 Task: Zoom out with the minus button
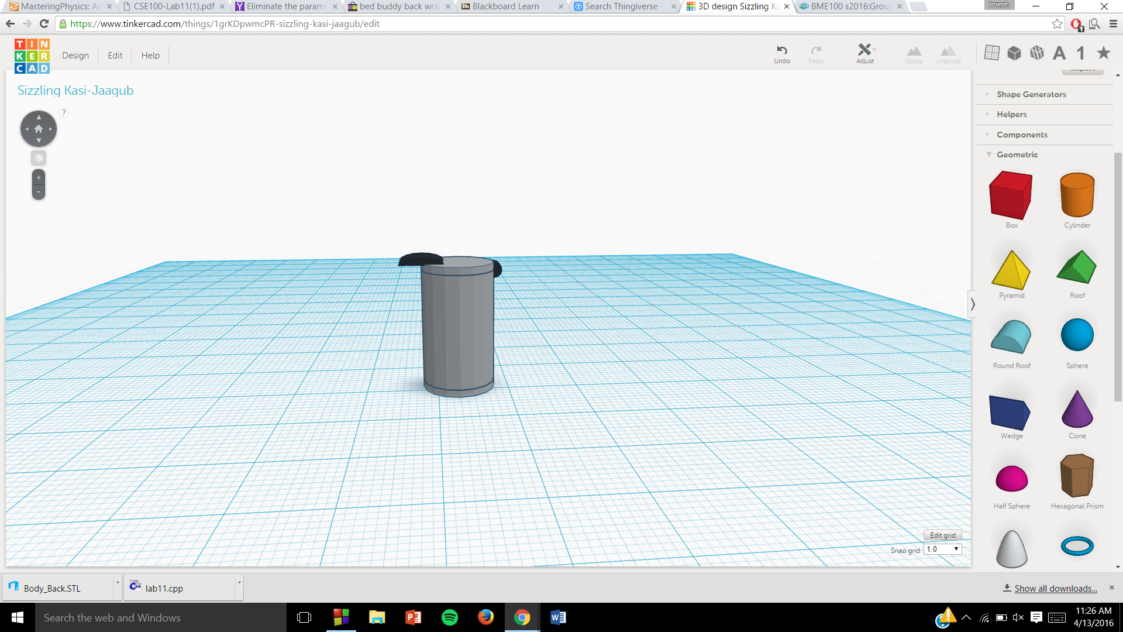coord(39,192)
